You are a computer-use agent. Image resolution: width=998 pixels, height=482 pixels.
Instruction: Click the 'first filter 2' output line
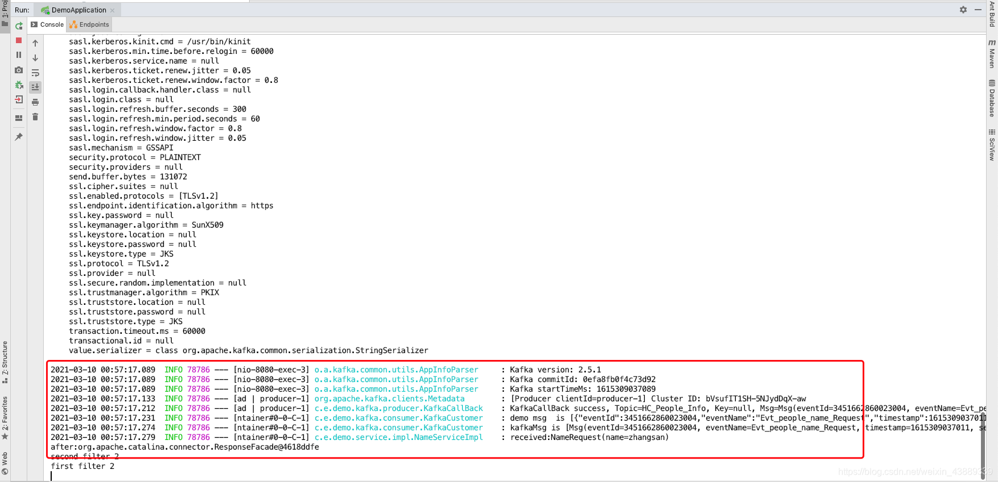point(82,466)
